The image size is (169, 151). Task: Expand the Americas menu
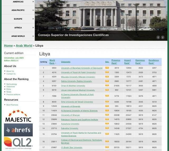click(18, 2)
